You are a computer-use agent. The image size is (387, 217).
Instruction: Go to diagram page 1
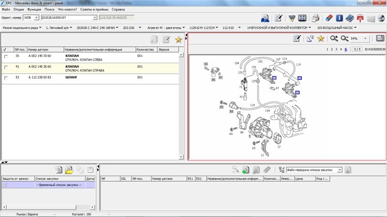tap(327, 50)
